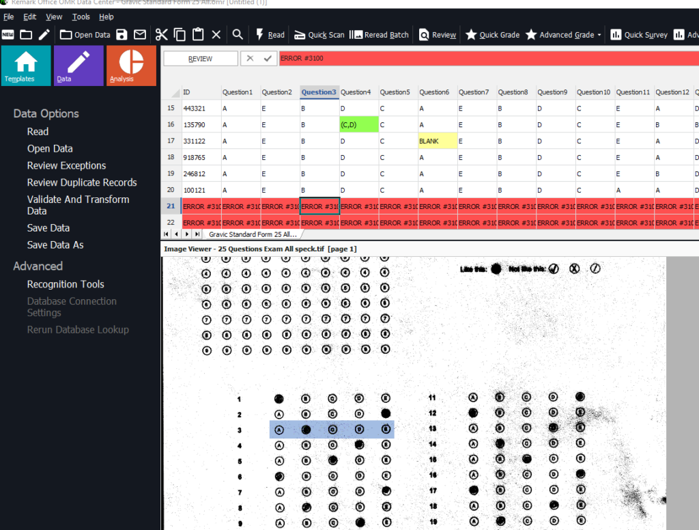699x530 pixels.
Task: Click Save Data in the sidebar
Action: [48, 228]
